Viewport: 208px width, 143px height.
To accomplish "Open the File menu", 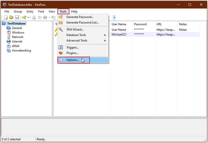I will 7,11.
